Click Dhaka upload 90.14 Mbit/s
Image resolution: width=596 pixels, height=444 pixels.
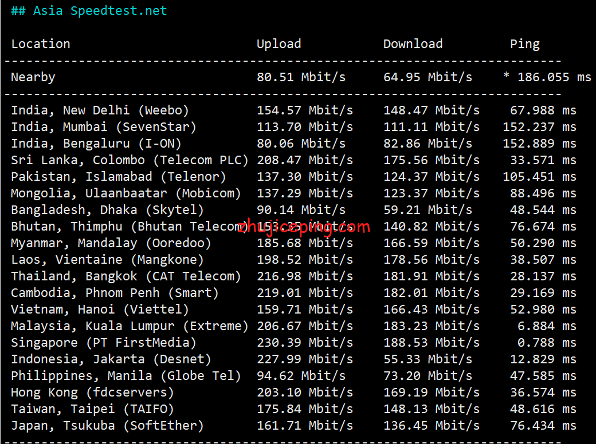point(301,210)
